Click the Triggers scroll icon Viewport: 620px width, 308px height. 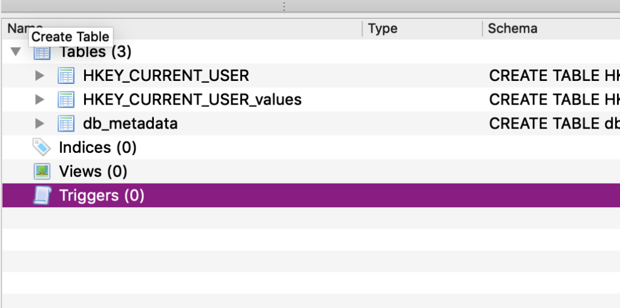[42, 196]
